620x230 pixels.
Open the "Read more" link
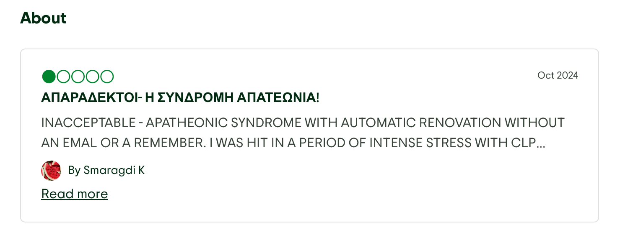click(x=75, y=194)
